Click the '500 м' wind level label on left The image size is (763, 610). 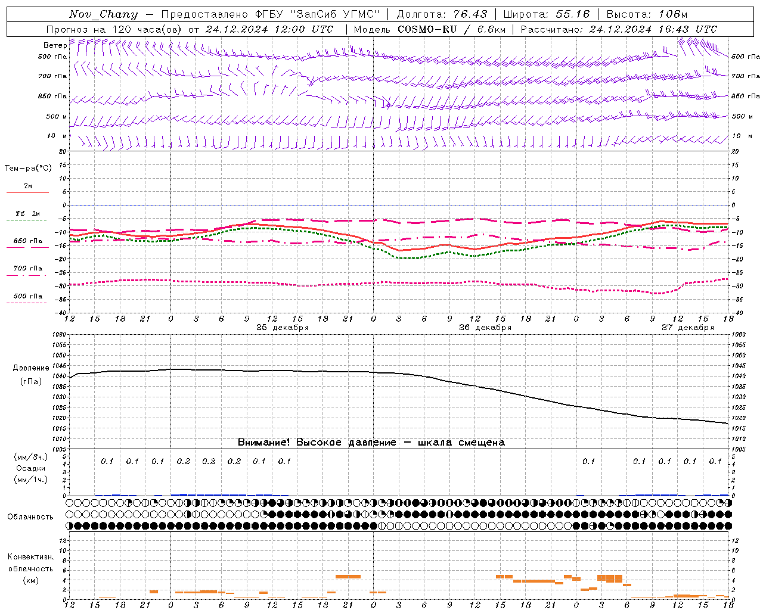coord(57,116)
